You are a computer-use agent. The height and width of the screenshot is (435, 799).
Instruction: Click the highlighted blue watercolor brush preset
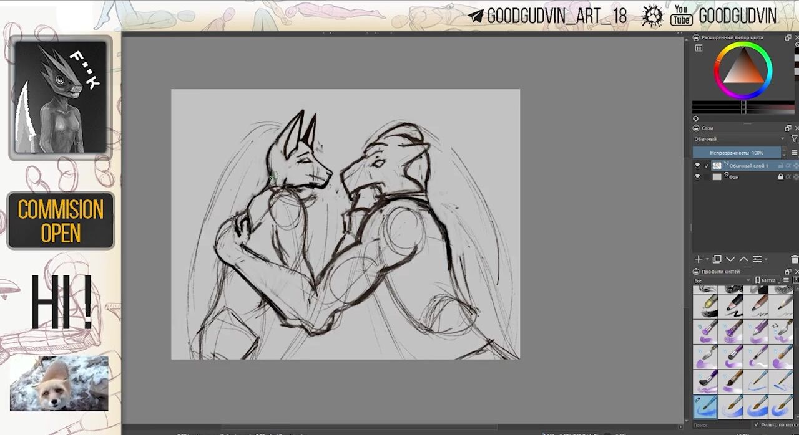click(x=705, y=406)
